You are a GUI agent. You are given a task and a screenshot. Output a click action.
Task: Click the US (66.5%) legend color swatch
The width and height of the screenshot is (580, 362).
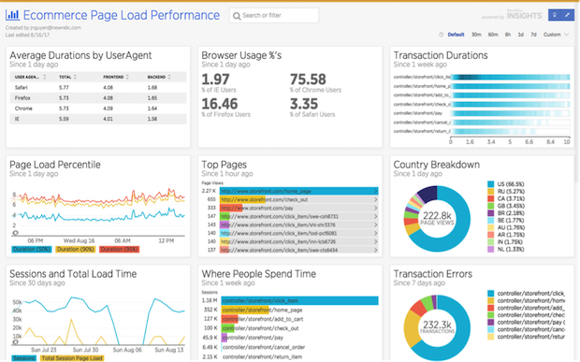490,183
